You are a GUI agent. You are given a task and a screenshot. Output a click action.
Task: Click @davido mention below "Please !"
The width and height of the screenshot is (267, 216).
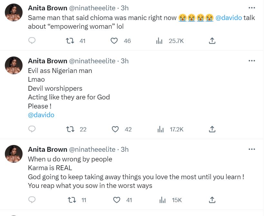[x=41, y=115]
